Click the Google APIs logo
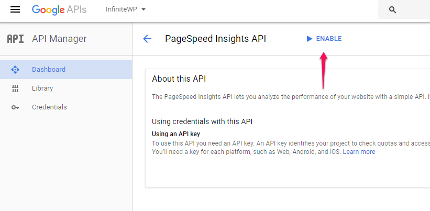430x211 pixels. pos(59,10)
